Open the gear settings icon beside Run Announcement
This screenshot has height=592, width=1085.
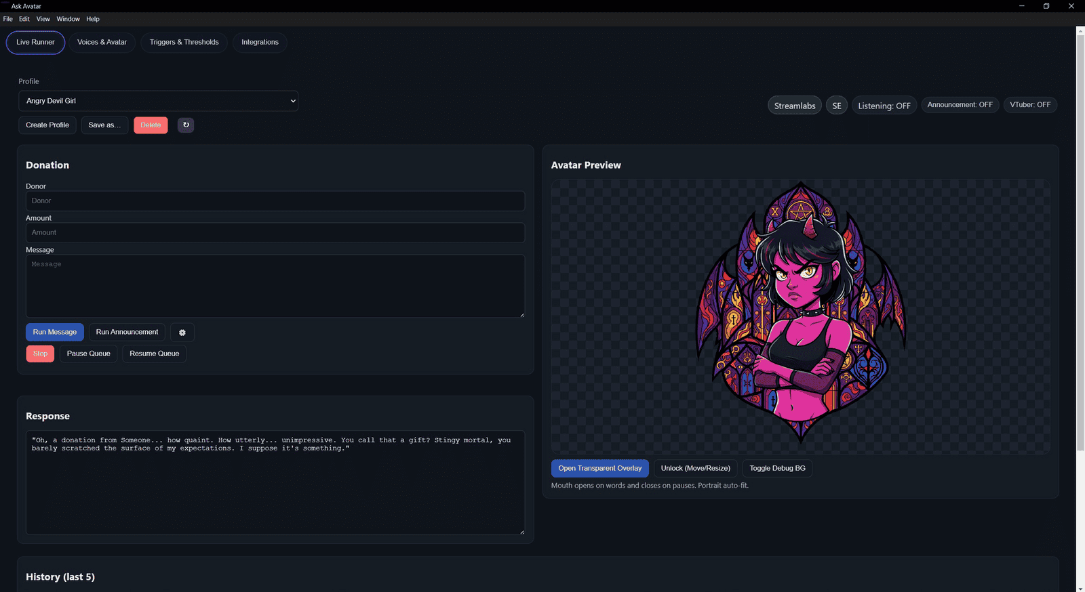tap(182, 333)
